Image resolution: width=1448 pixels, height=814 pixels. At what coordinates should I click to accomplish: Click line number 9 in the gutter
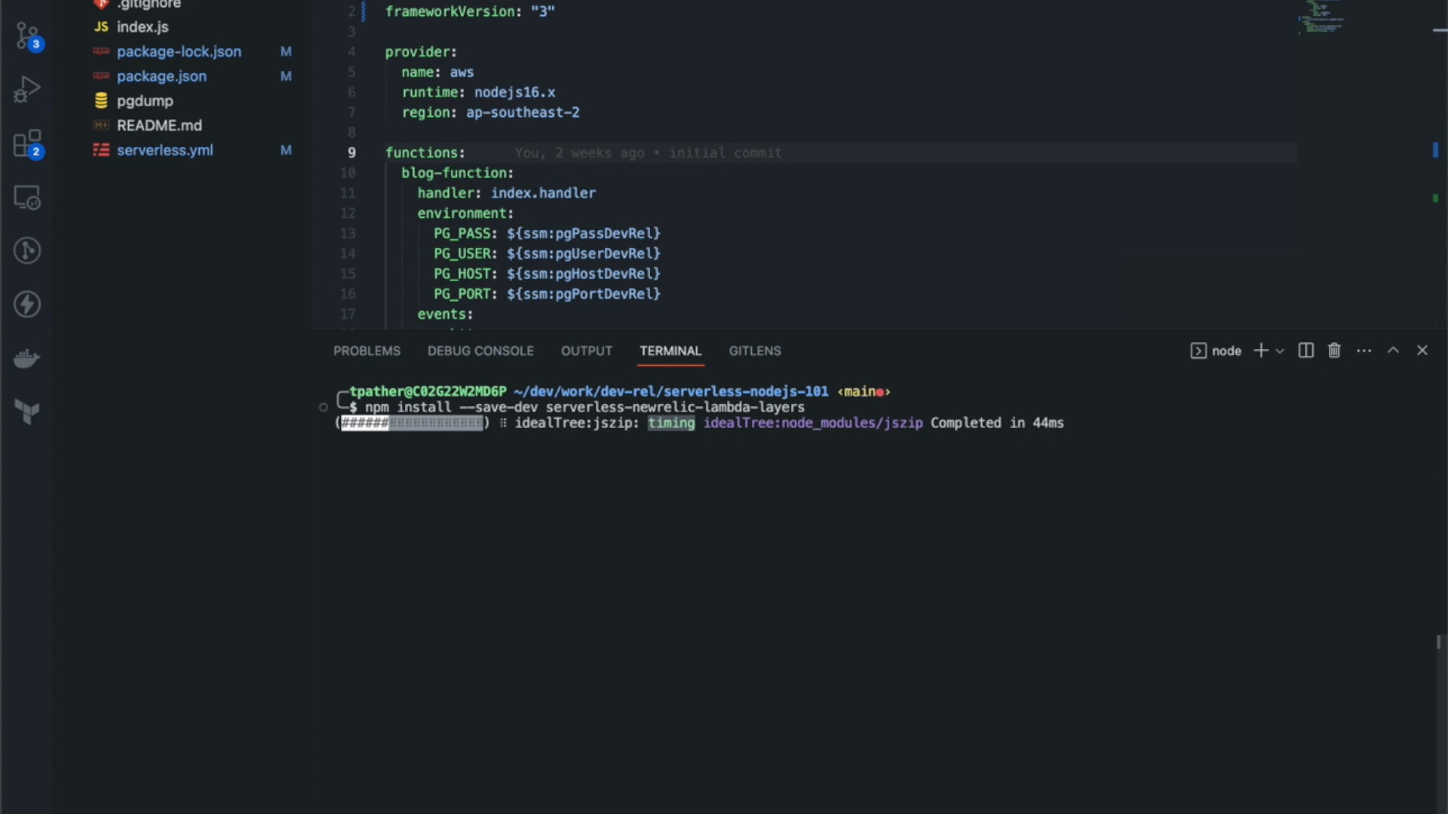tap(351, 153)
